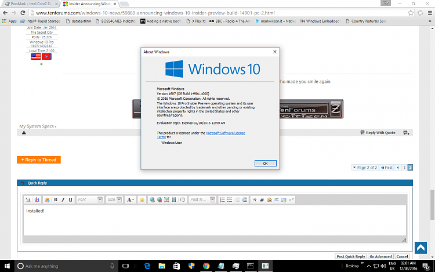Viewport: 435px width, 272px height.
Task: Click the superscript x icon in editor
Action: click(x=291, y=200)
